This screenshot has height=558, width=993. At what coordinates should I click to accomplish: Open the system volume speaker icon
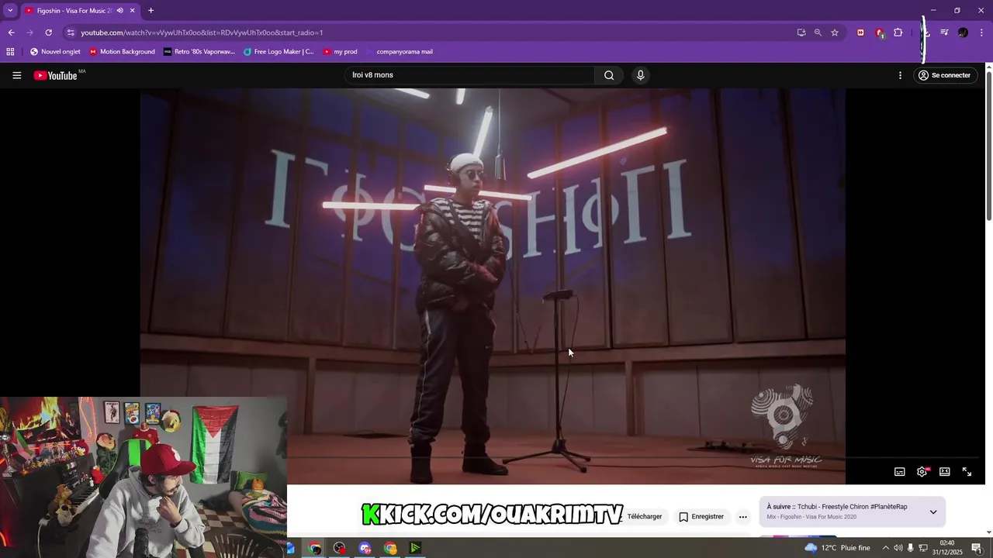pyautogui.click(x=898, y=548)
